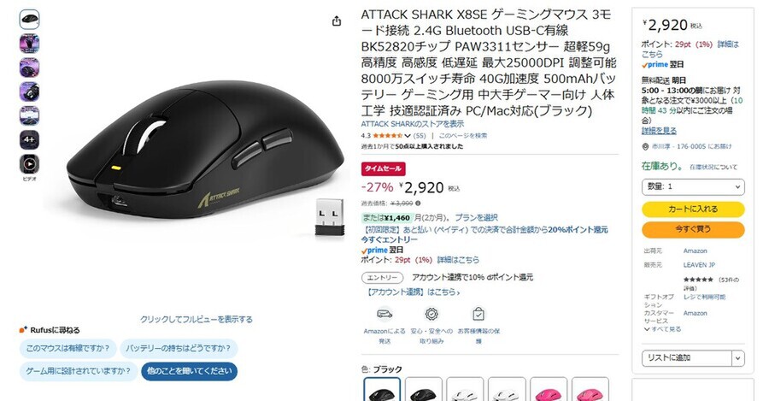This screenshot has width=769, height=401.
Task: Expand the 'すべて見る' seller details
Action: [x=662, y=329]
